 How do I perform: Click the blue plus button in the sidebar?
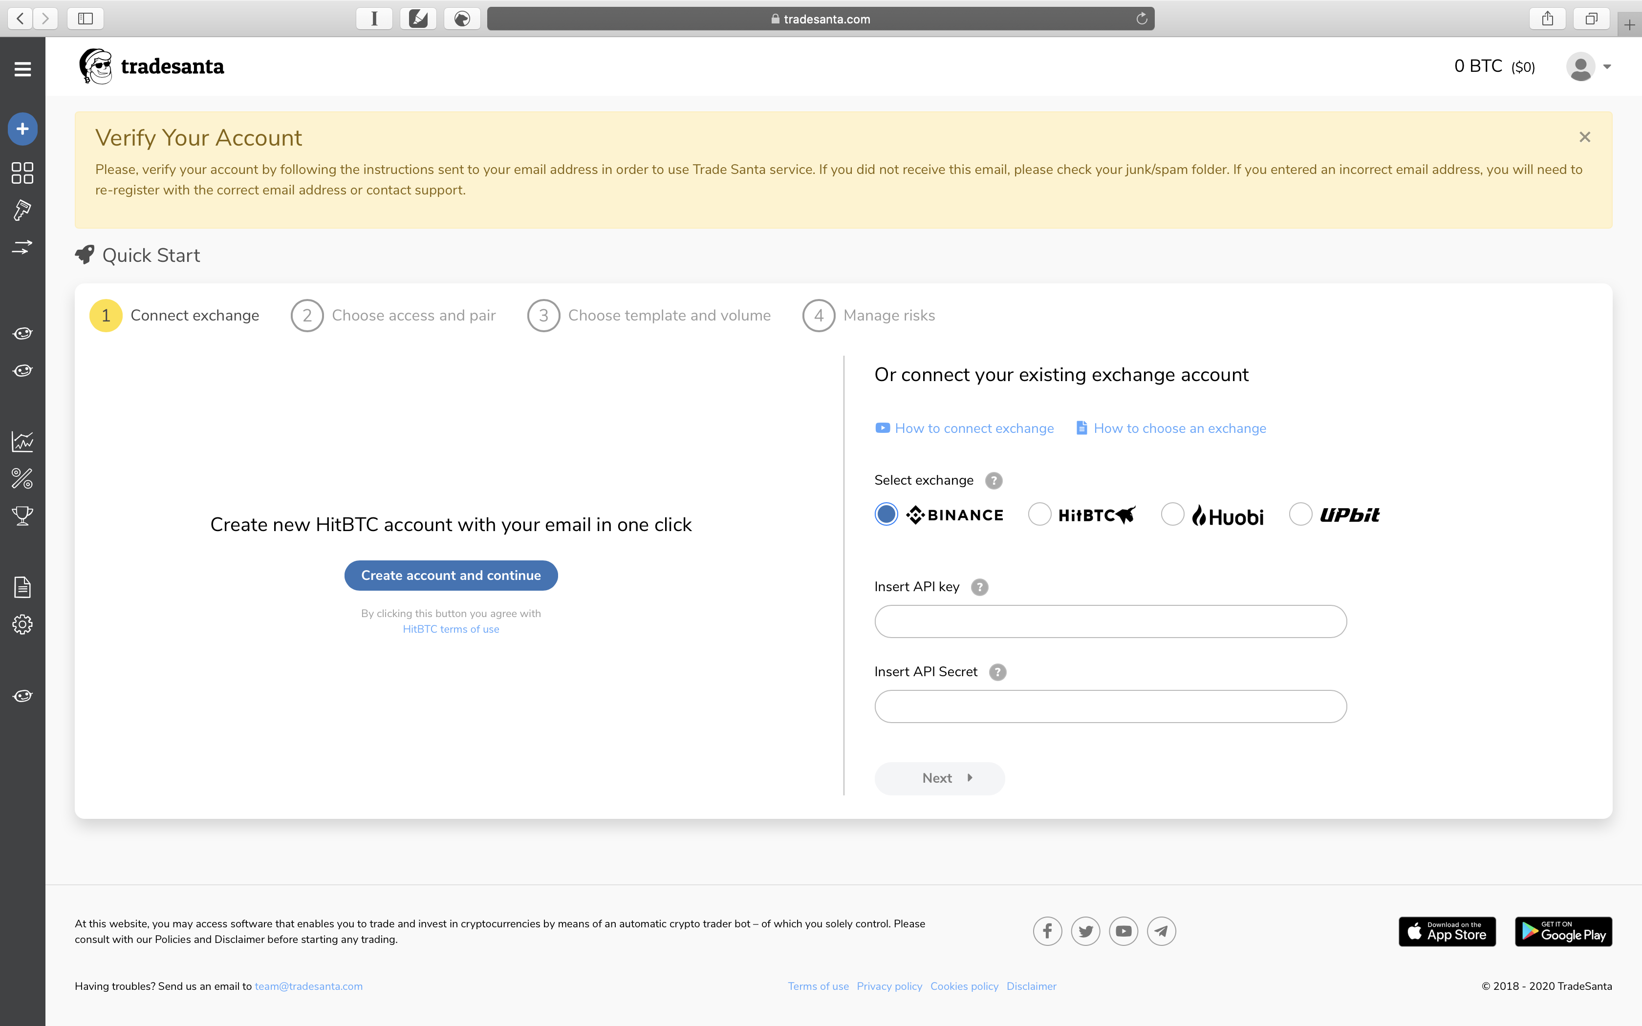[22, 129]
